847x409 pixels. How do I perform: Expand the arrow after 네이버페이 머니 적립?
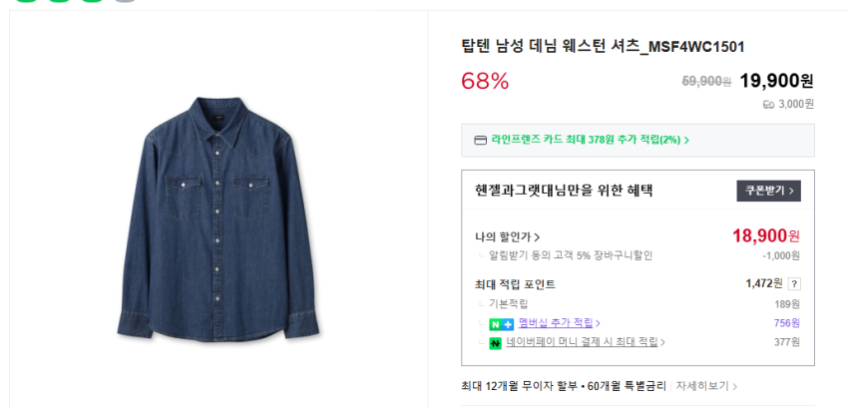pyautogui.click(x=663, y=343)
